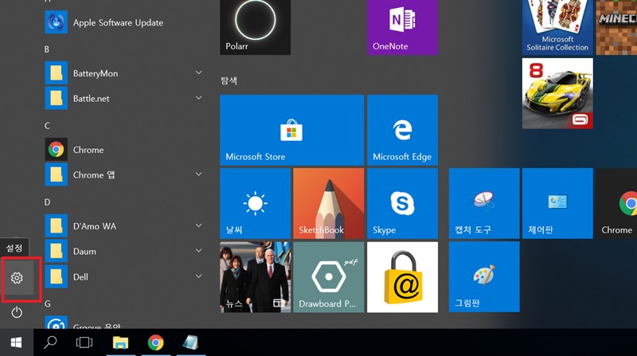Open the notepad-like app on taskbar
Image resolution: width=637 pixels, height=356 pixels.
190,342
